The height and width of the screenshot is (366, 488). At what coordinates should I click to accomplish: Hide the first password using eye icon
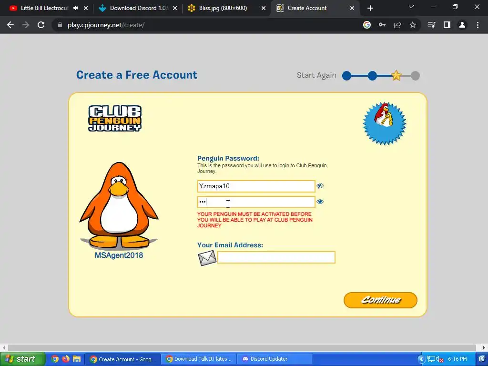(320, 186)
